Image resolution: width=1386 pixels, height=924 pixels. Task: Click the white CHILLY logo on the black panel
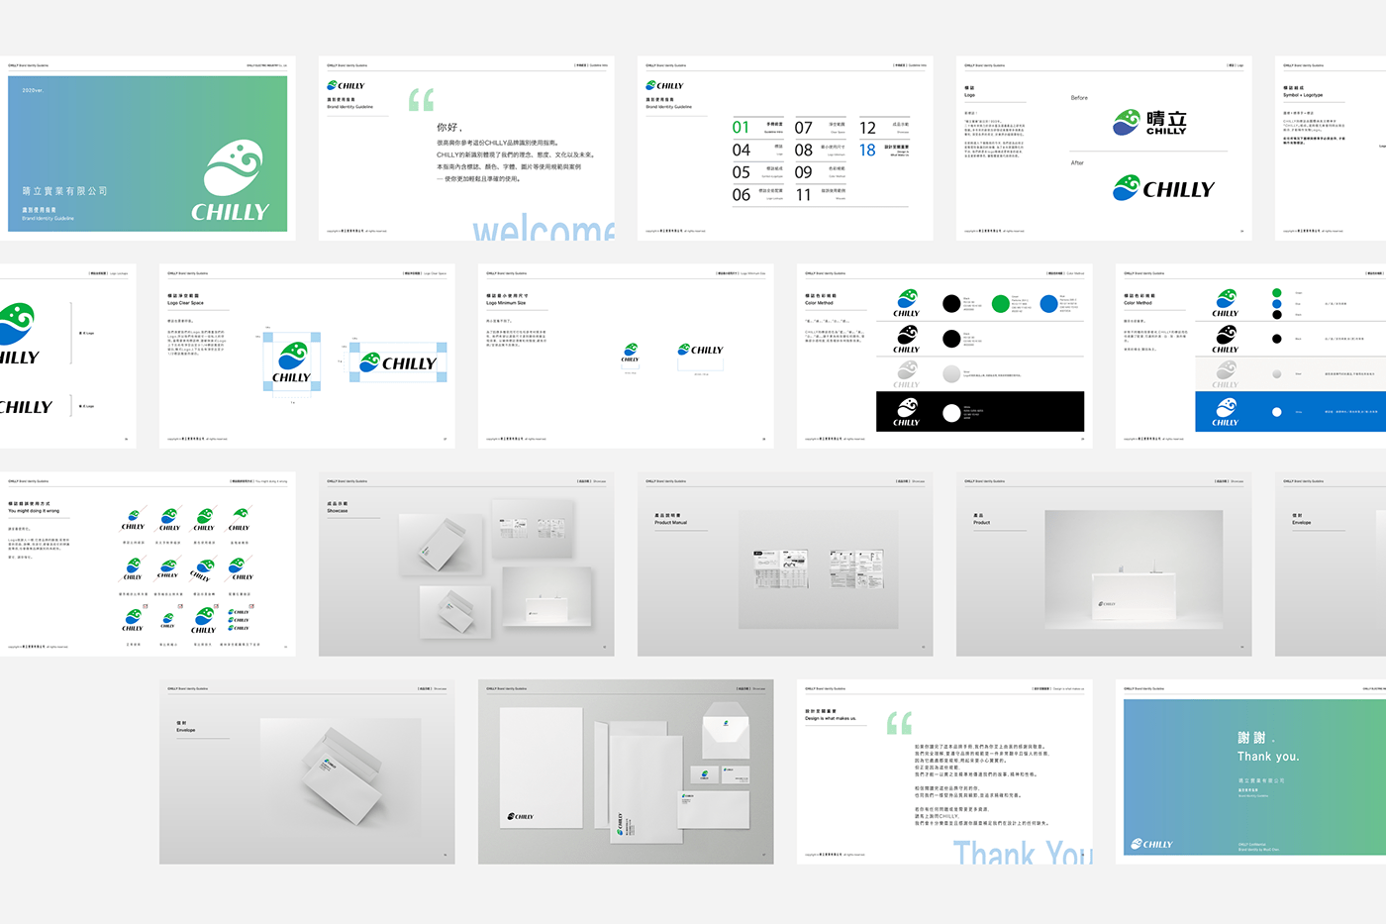(x=907, y=412)
